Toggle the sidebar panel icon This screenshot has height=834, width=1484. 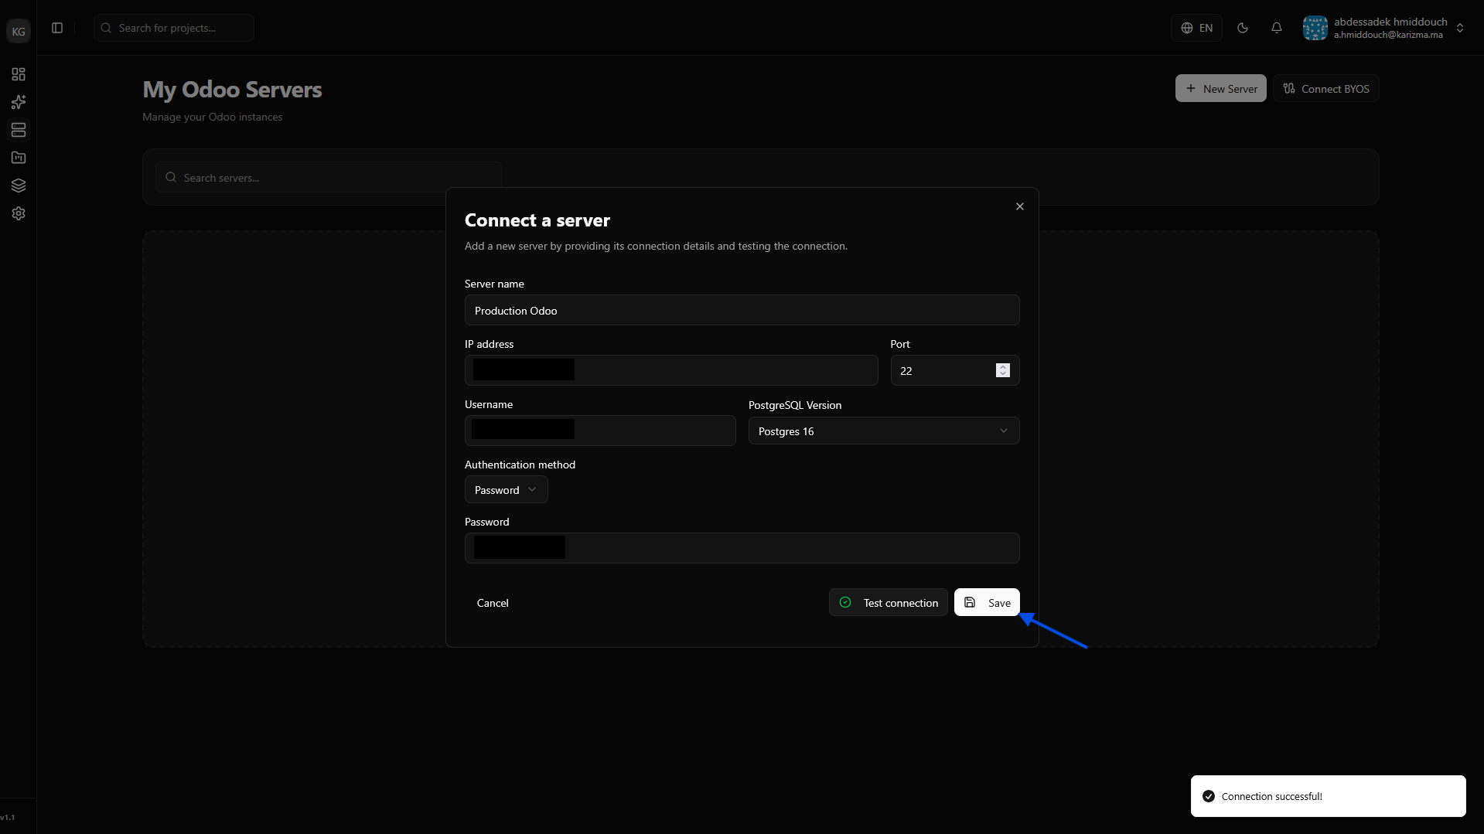(x=57, y=28)
